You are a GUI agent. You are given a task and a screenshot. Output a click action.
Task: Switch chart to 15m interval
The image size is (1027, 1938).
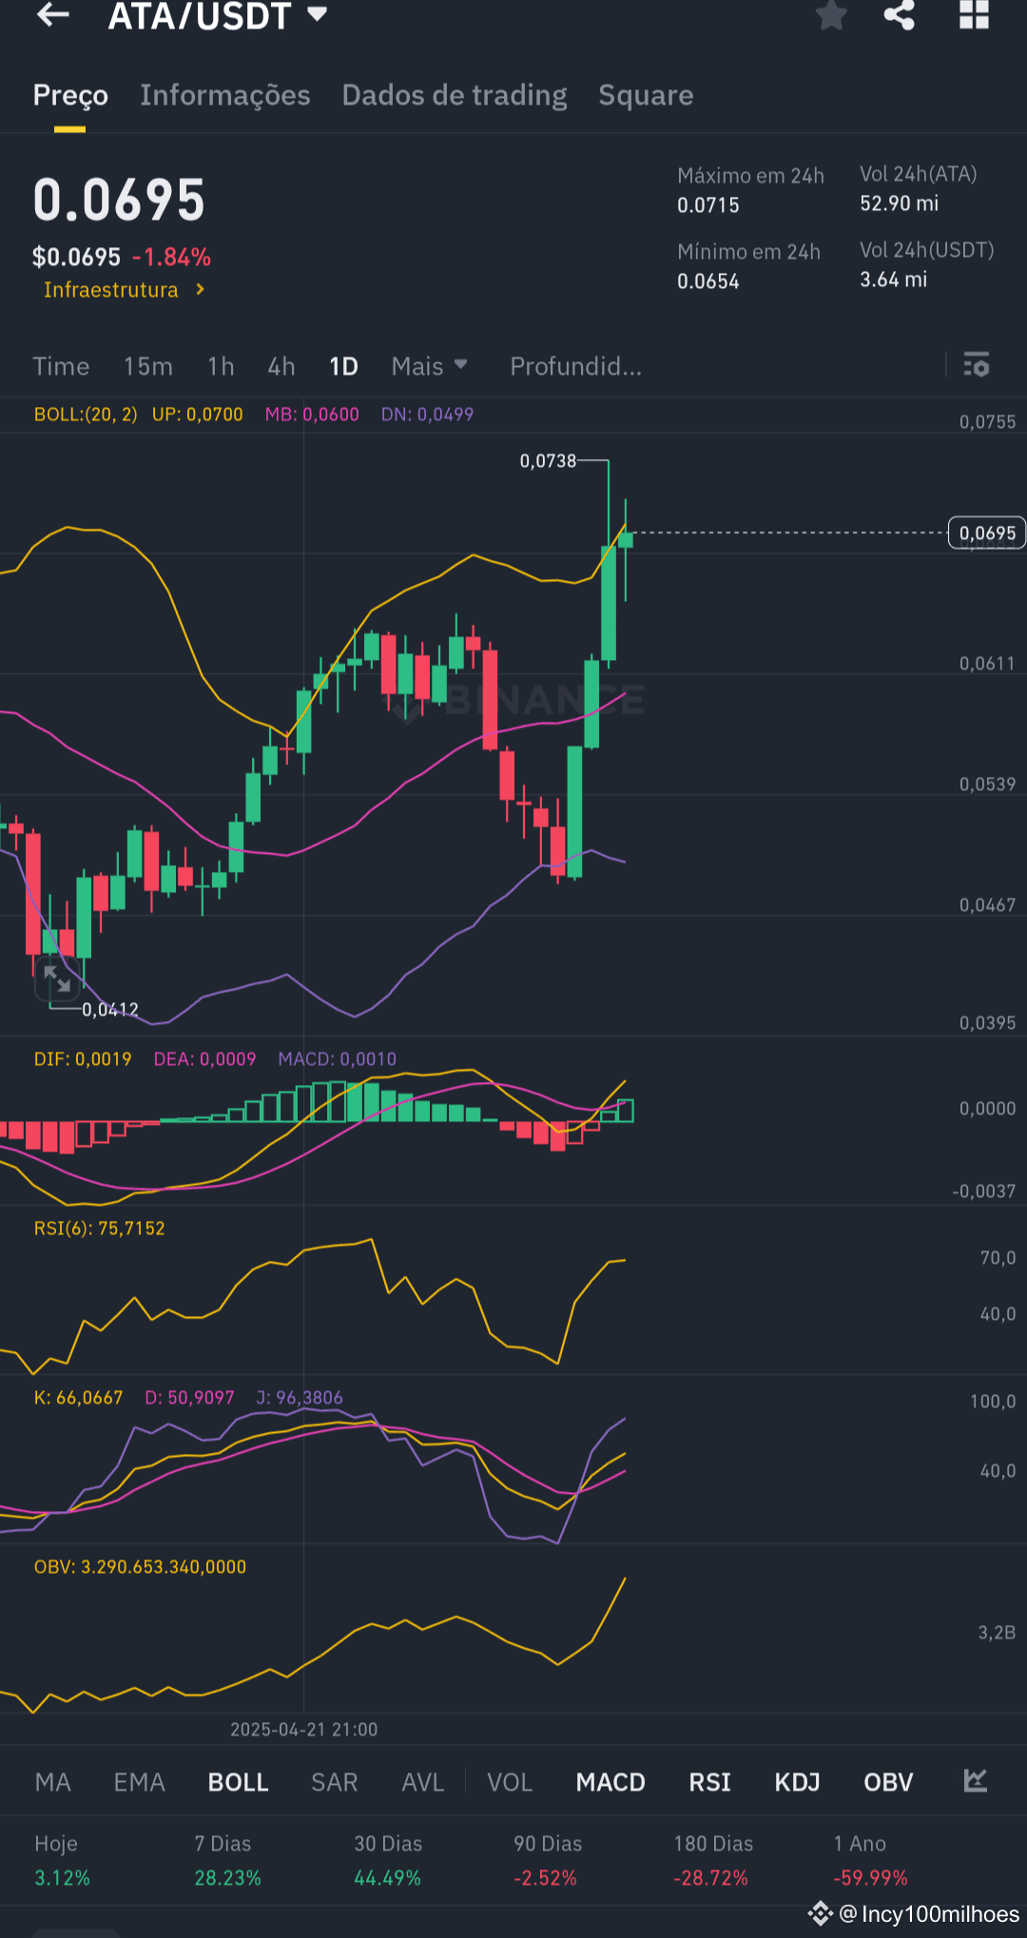click(148, 366)
